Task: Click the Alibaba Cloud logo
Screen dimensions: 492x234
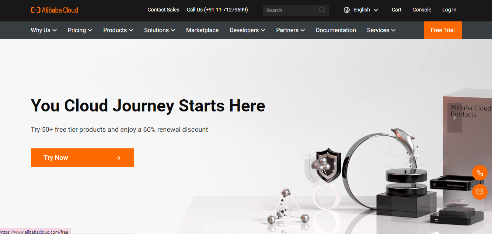Action: (x=55, y=10)
